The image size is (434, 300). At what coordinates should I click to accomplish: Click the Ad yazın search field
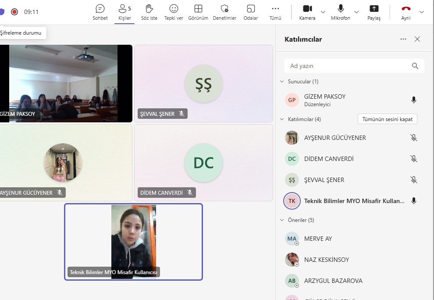click(x=349, y=66)
